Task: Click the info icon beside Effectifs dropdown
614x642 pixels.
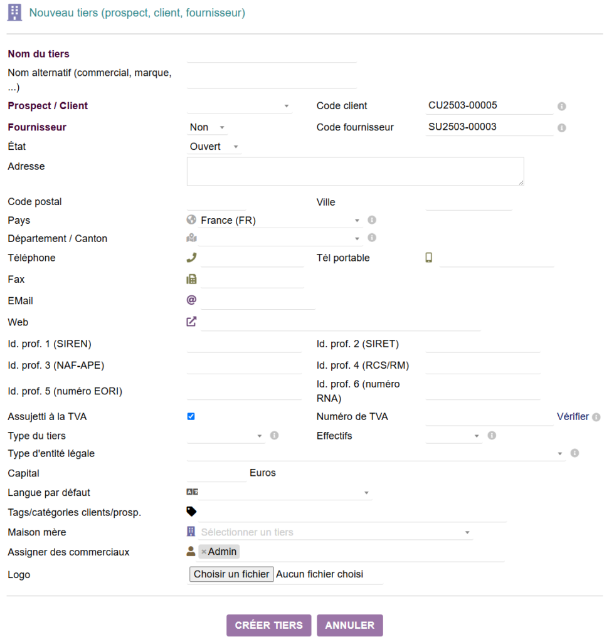Action: [492, 436]
